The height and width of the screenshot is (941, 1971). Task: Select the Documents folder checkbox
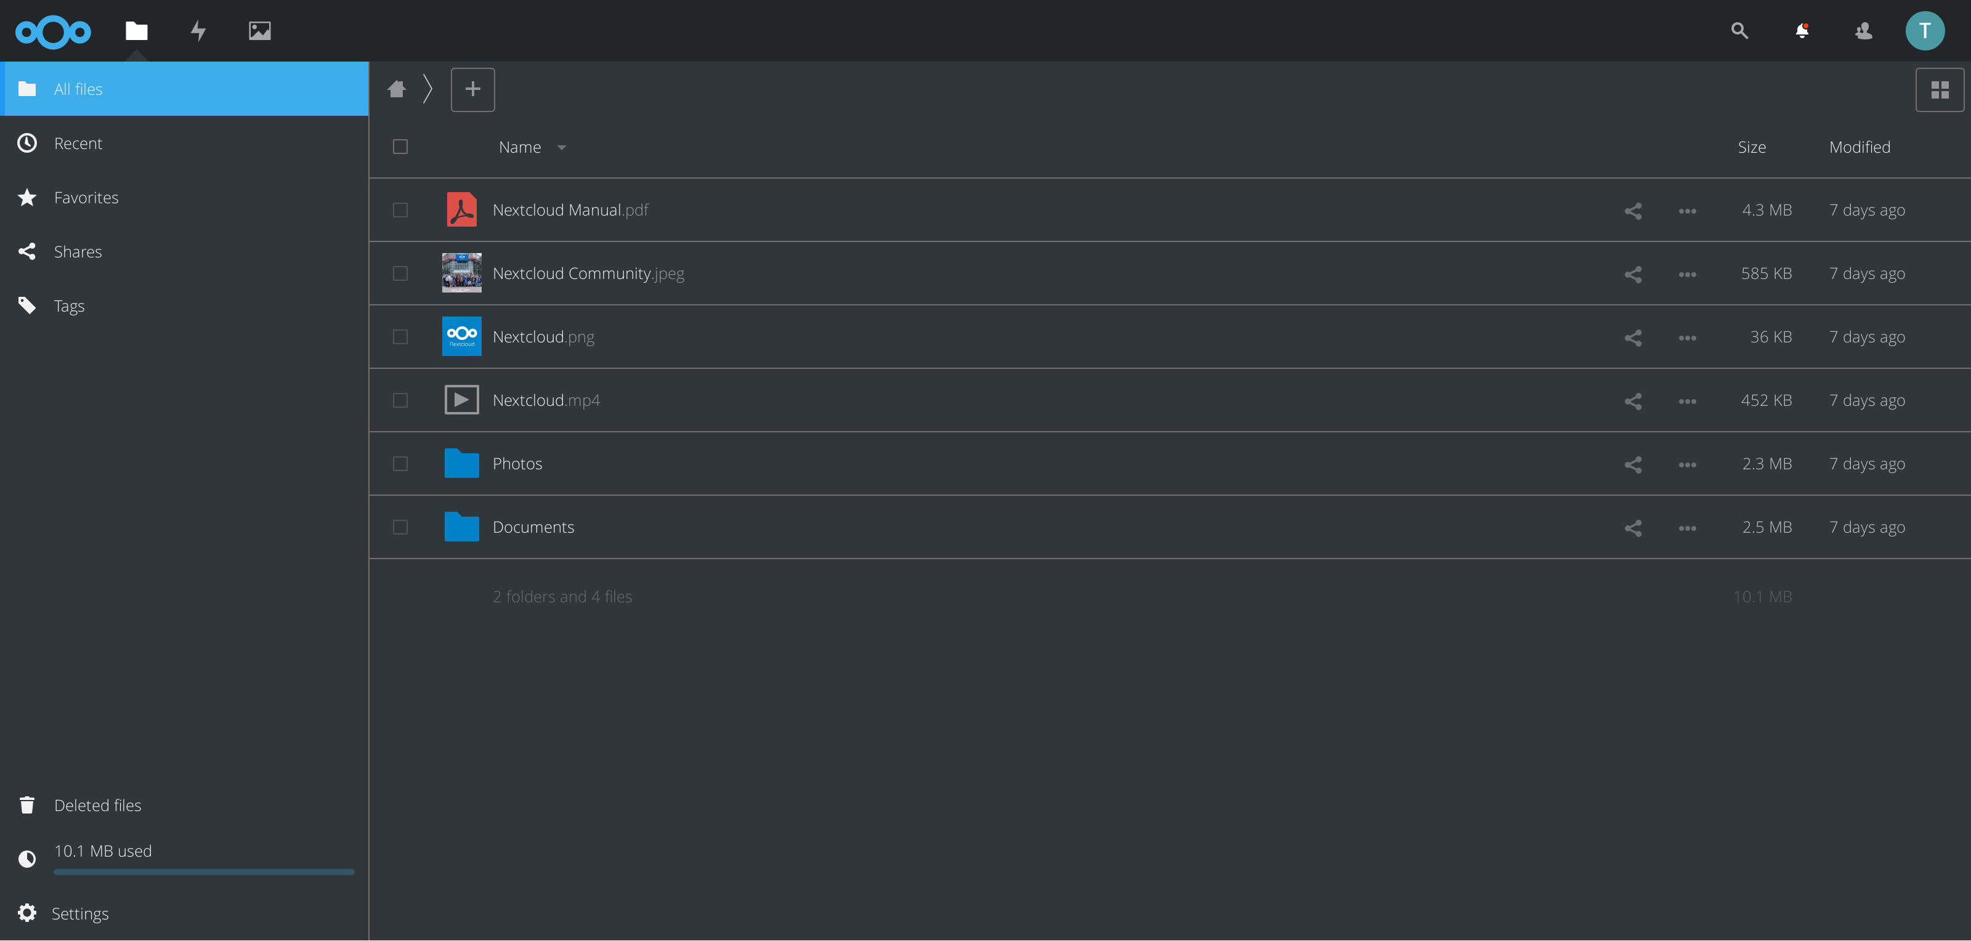point(400,527)
